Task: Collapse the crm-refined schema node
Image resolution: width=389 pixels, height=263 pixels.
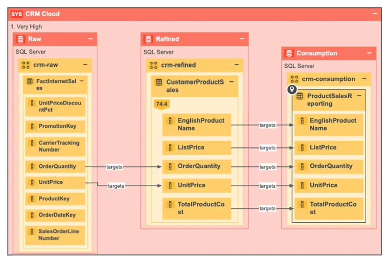Action: pyautogui.click(x=237, y=65)
